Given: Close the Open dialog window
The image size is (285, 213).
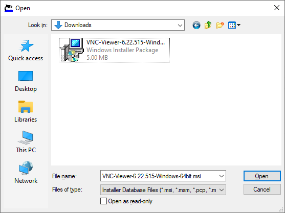Looking at the screenshot, I should coord(277,8).
